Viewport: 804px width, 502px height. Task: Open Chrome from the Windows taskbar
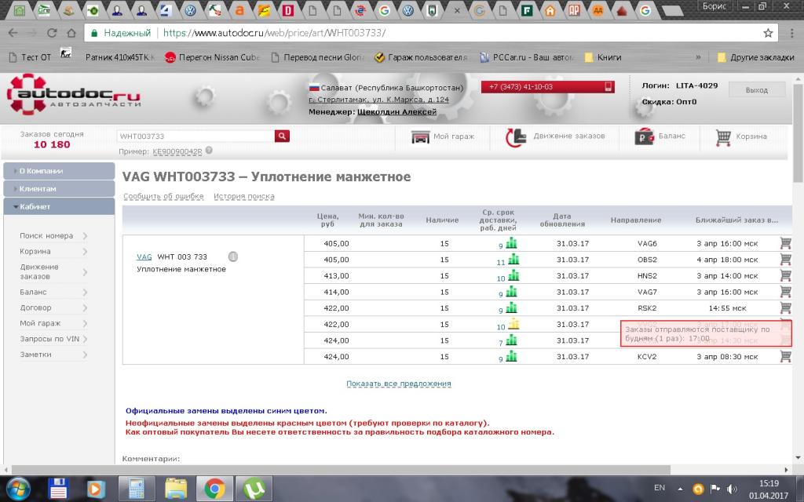pos(214,489)
